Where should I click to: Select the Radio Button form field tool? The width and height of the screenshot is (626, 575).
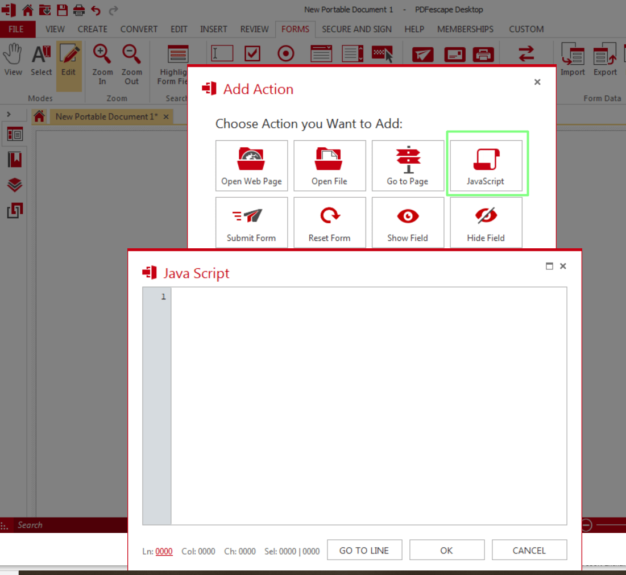click(x=286, y=53)
